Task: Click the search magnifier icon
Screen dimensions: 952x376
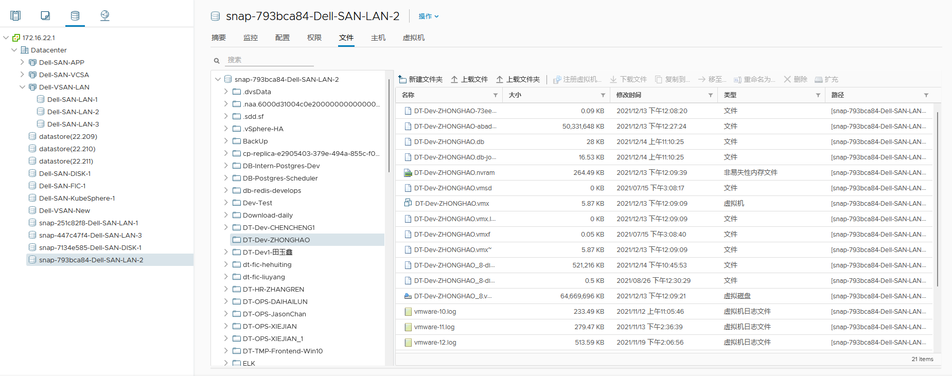Action: click(x=217, y=61)
